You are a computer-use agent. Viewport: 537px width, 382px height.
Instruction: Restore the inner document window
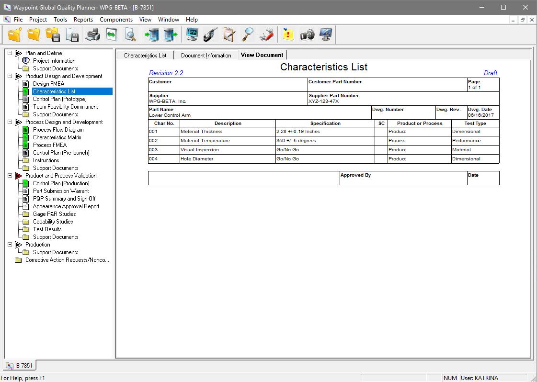pyautogui.click(x=522, y=20)
